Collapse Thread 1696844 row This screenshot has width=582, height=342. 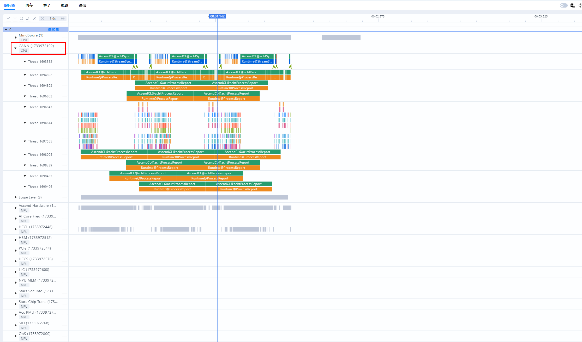[x=25, y=123]
